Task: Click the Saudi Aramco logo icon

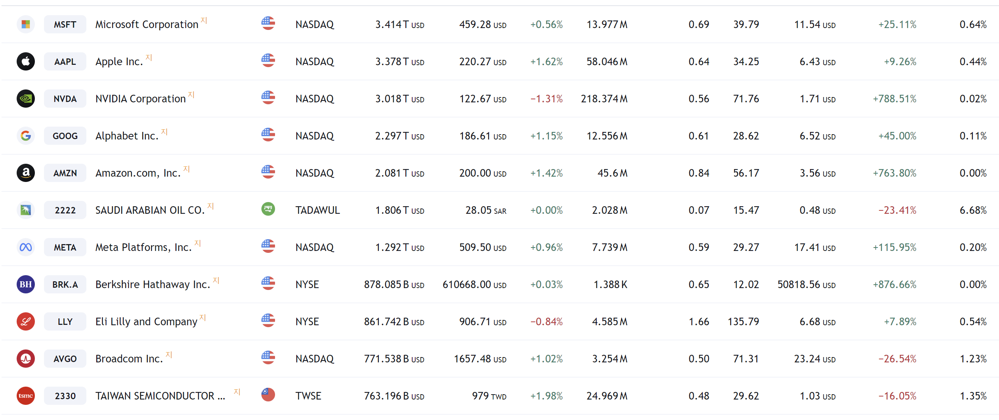Action: 26,210
